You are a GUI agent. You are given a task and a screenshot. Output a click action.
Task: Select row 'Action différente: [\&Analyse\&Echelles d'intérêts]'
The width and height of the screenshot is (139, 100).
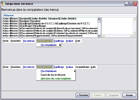click(50, 19)
